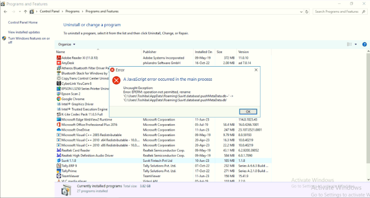Open the view options dropdown arrow
The width and height of the screenshot is (370, 198).
pyautogui.click(x=356, y=44)
